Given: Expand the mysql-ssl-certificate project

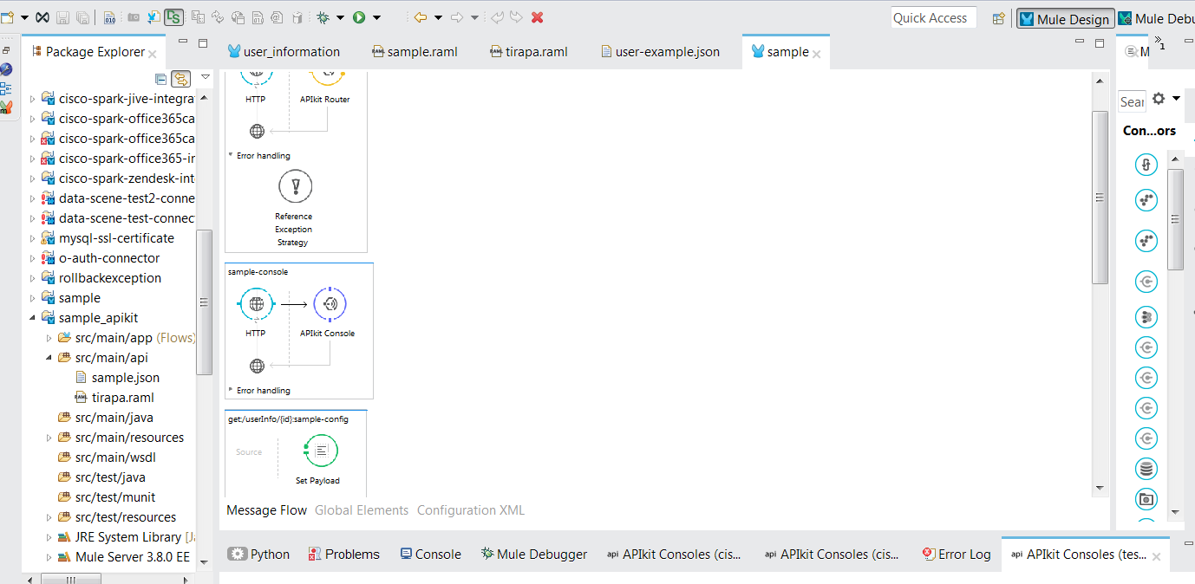Looking at the screenshot, I should point(33,238).
